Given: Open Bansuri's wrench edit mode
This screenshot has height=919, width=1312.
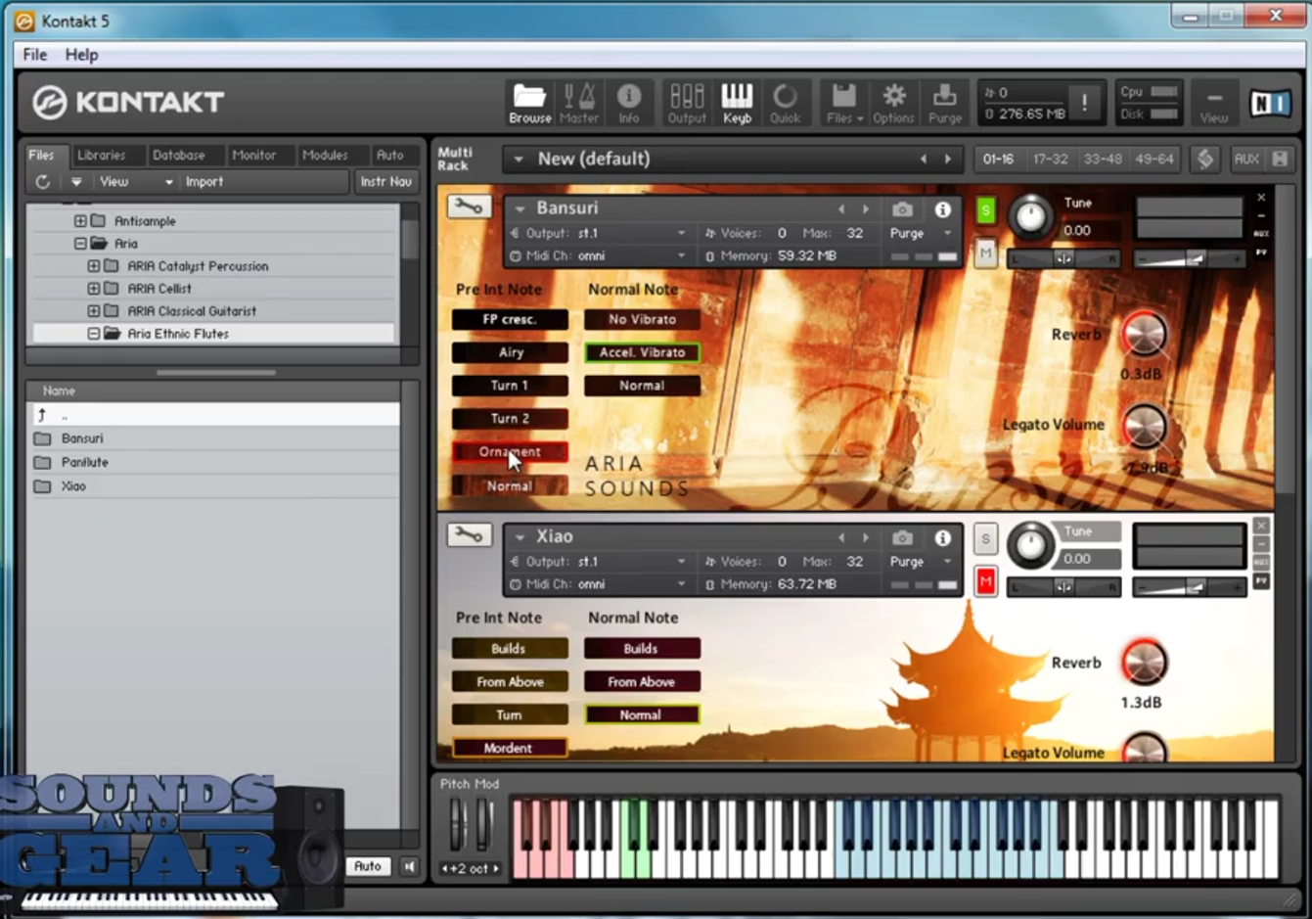Looking at the screenshot, I should pyautogui.click(x=469, y=207).
